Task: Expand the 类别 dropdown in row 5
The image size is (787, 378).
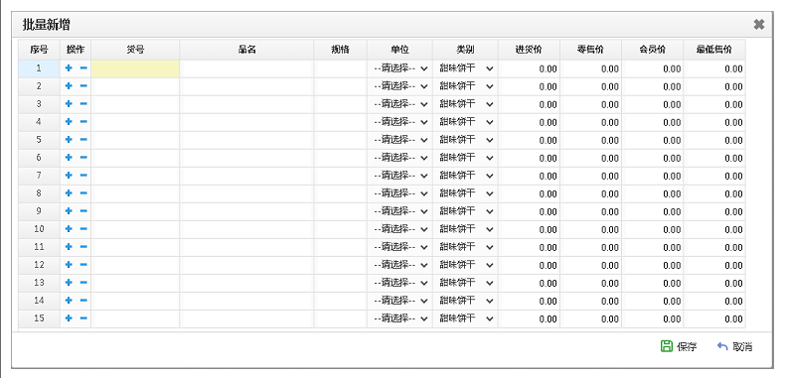Action: coord(466,140)
